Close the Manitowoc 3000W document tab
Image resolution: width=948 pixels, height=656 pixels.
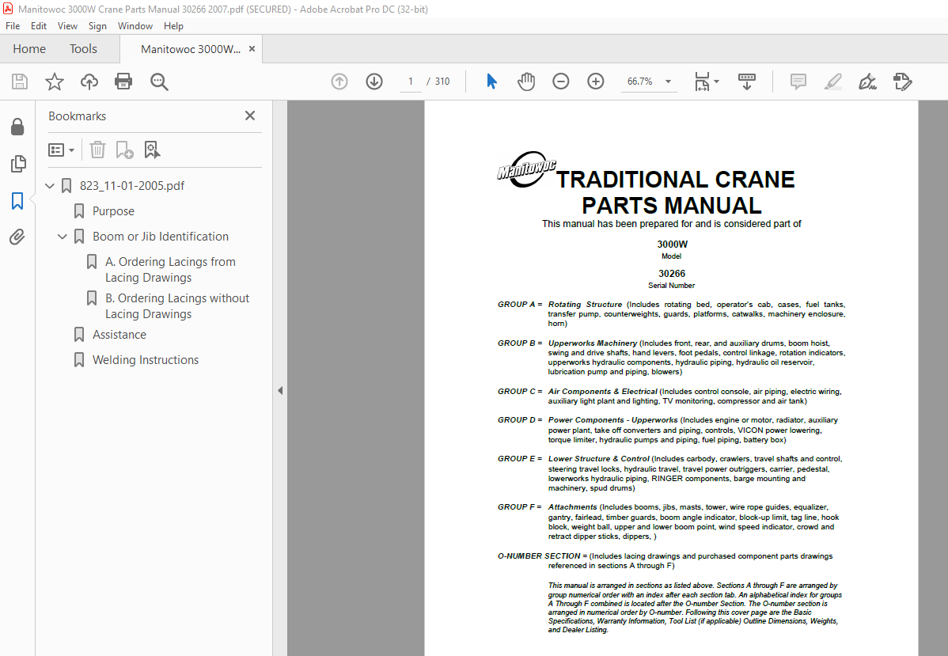coord(252,49)
